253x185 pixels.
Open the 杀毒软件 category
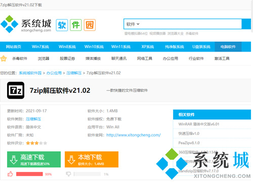(20, 59)
